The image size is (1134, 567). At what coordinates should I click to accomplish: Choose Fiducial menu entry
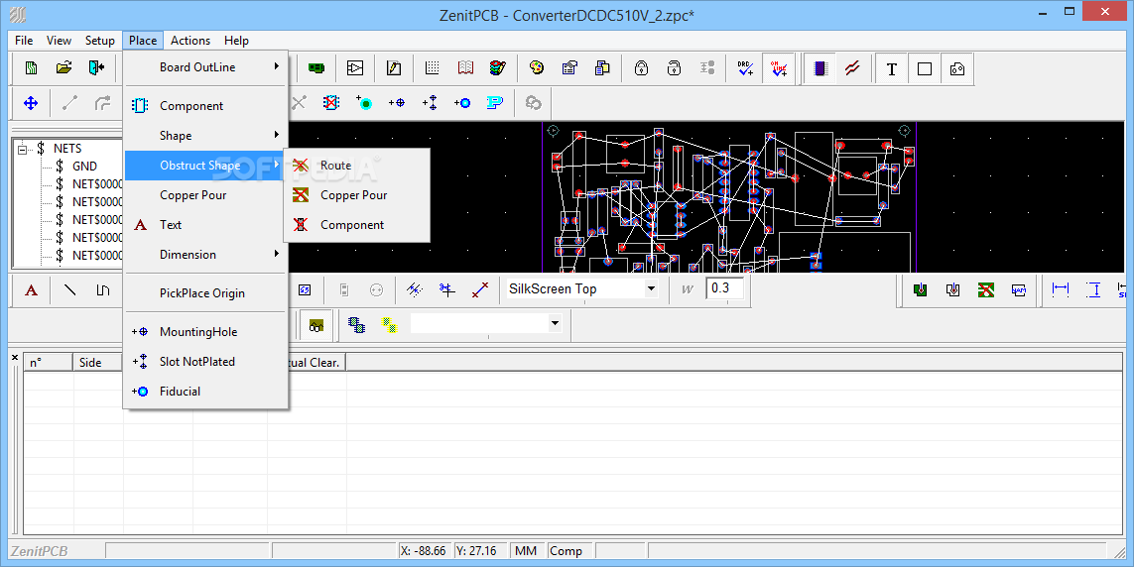tap(206, 391)
